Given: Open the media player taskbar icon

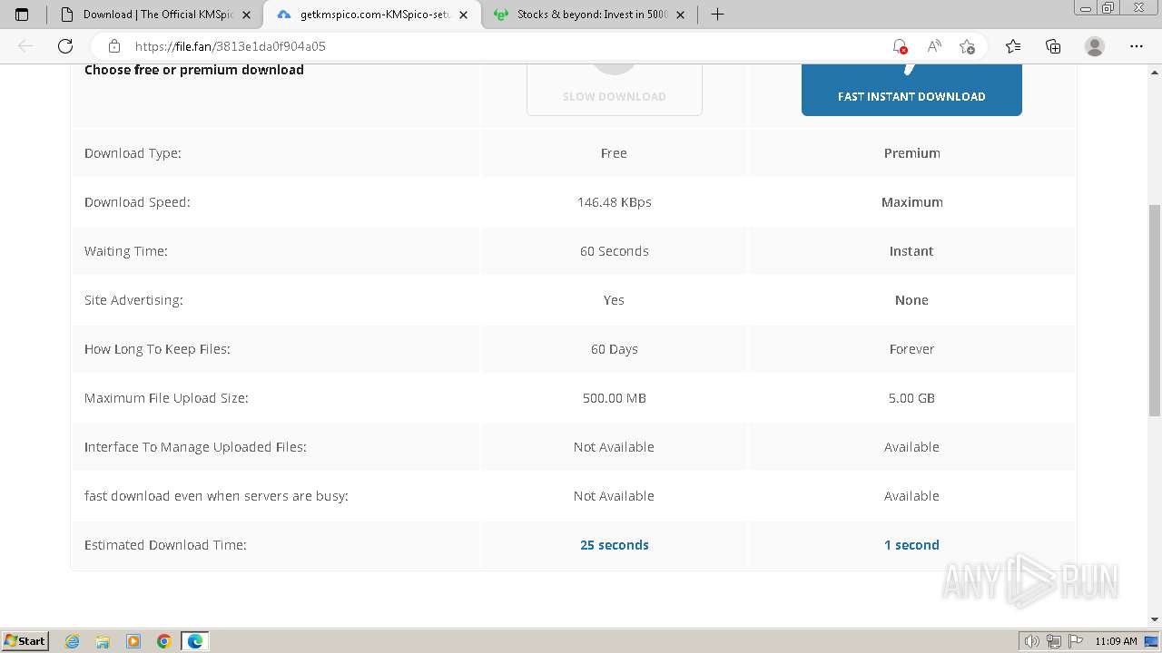Looking at the screenshot, I should [x=133, y=641].
